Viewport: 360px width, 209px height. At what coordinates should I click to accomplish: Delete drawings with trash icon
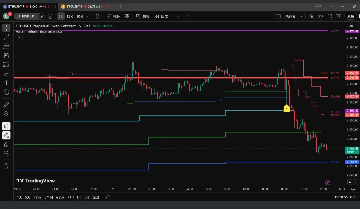click(x=6, y=166)
